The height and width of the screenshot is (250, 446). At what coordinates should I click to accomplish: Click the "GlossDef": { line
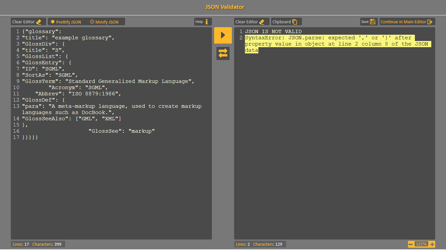pos(44,100)
